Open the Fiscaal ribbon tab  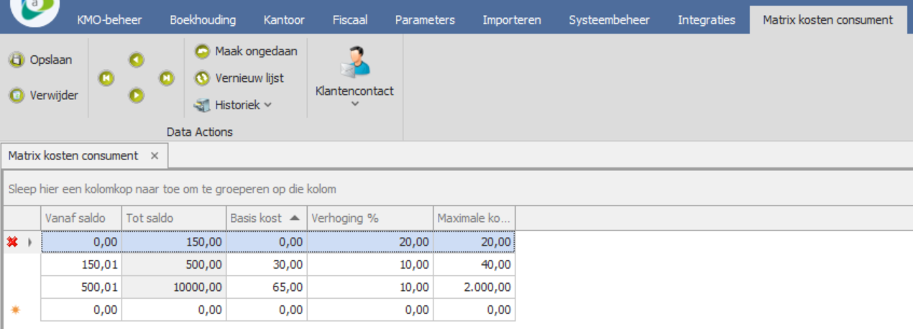click(x=350, y=20)
